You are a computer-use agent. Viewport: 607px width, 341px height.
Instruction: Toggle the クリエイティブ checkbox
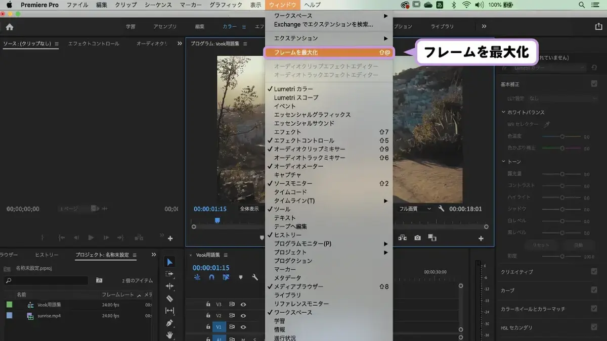[x=594, y=271]
